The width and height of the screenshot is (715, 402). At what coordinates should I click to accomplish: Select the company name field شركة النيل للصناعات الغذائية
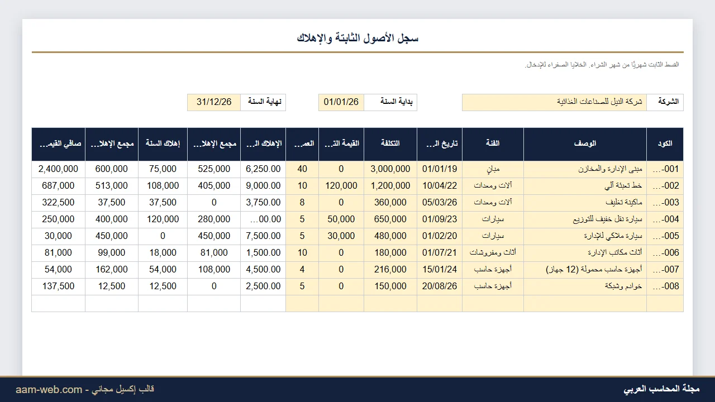[554, 102]
